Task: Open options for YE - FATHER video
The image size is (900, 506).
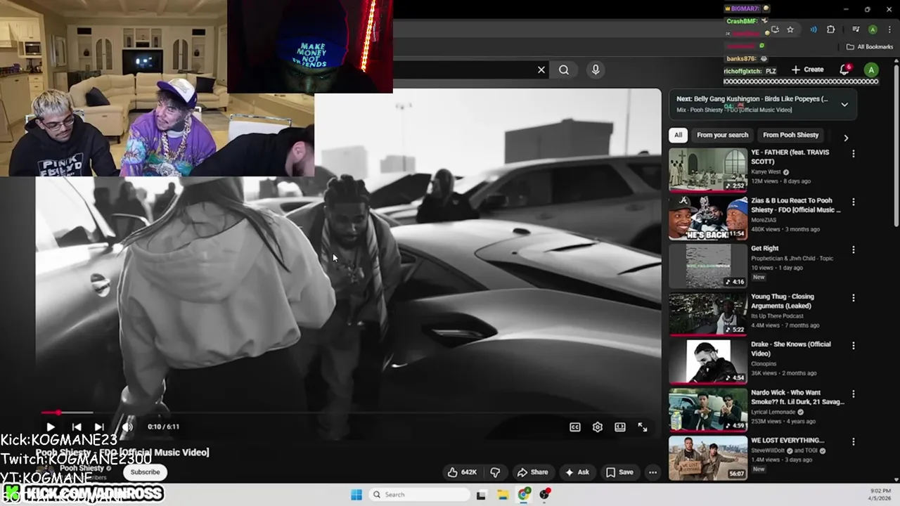Action: click(854, 153)
